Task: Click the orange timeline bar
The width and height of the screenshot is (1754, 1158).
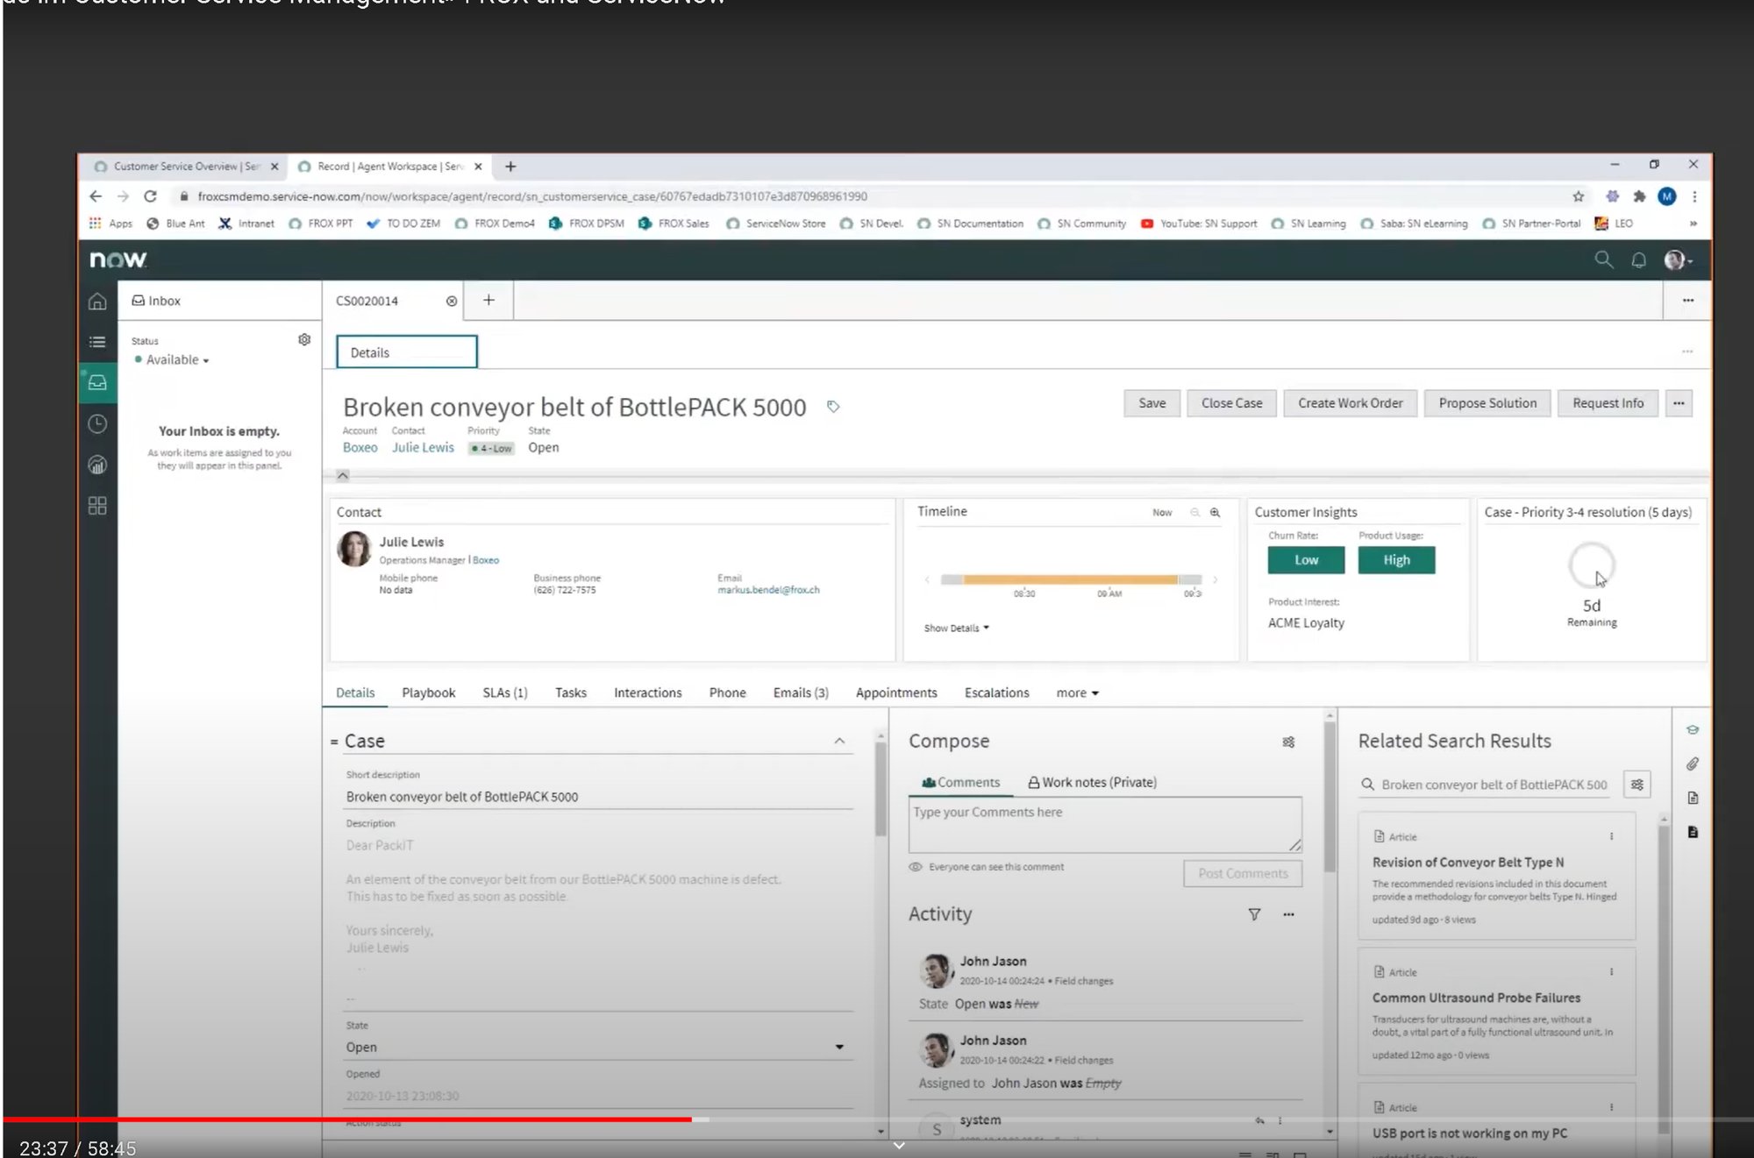Action: [x=1070, y=579]
